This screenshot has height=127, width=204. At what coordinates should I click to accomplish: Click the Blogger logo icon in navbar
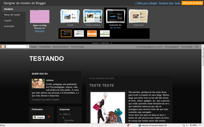point(3,47)
